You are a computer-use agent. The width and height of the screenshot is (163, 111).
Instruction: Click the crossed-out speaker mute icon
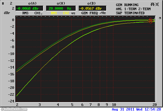[x=157, y=4]
